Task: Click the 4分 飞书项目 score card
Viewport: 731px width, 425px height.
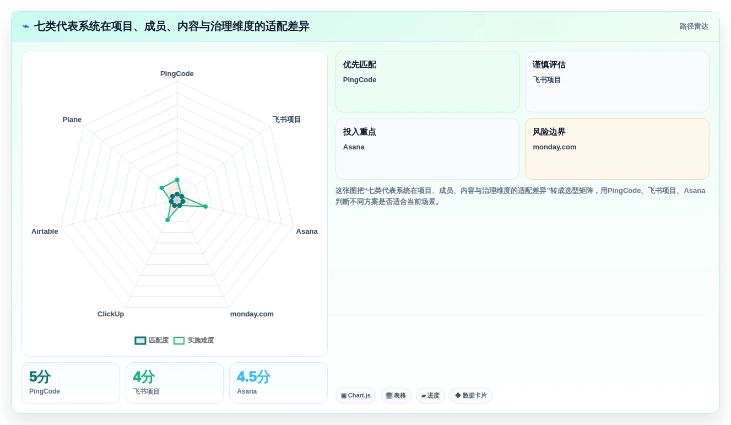Action: [x=175, y=383]
